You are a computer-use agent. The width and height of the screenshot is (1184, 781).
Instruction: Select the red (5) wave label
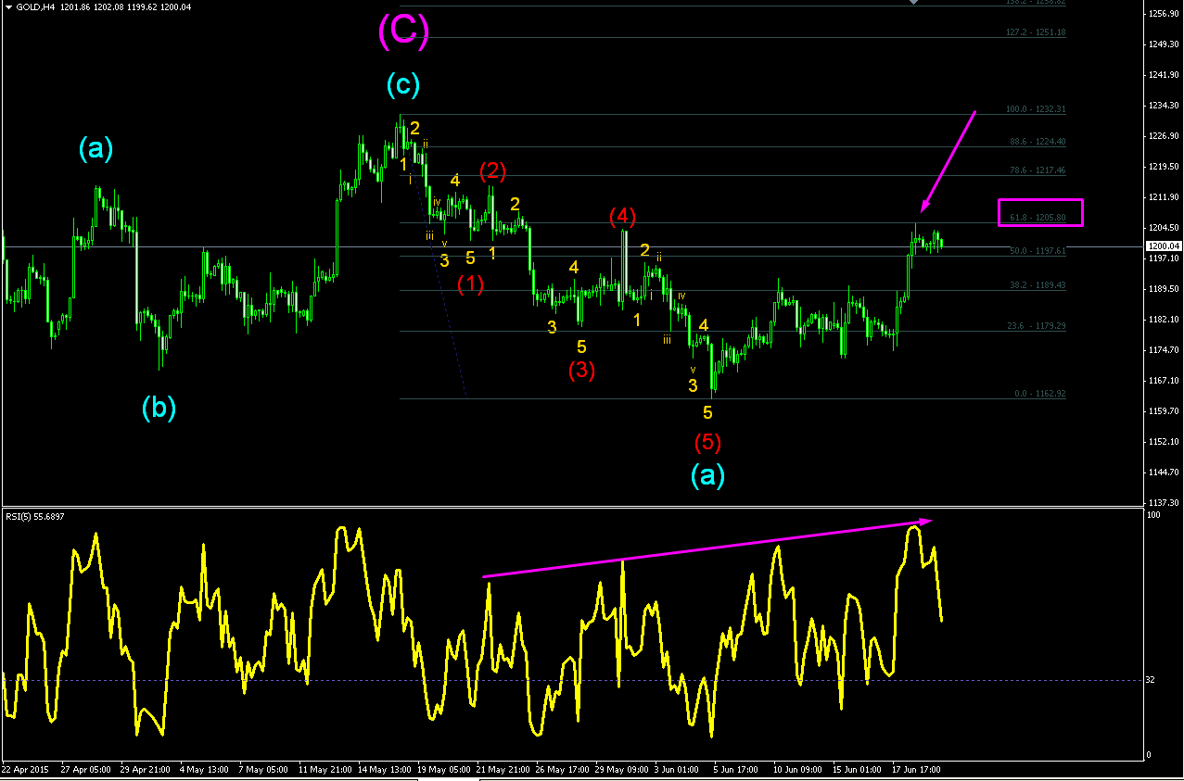click(707, 442)
